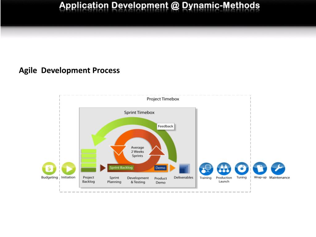This screenshot has height=237, width=316.
Task: Click the orange arrow pointing to Deliverables
Action: 173,168
